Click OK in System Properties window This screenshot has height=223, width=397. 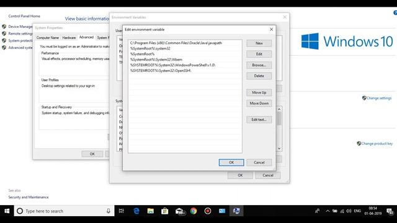92,154
